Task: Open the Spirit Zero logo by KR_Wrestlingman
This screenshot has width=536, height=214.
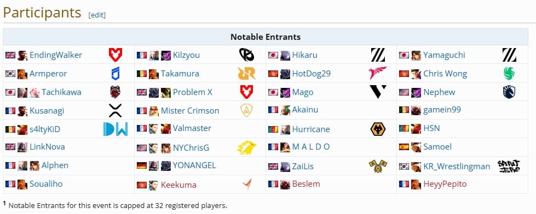Action: point(509,167)
